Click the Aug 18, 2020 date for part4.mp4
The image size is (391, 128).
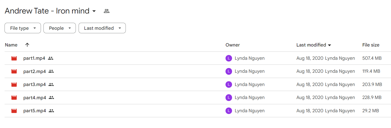pyautogui.click(x=310, y=97)
